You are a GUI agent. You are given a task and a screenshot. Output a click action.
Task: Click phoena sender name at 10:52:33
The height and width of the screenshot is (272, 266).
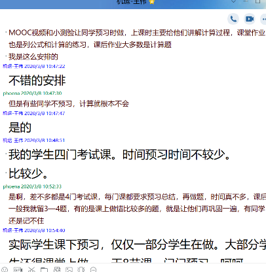[x=11, y=186]
